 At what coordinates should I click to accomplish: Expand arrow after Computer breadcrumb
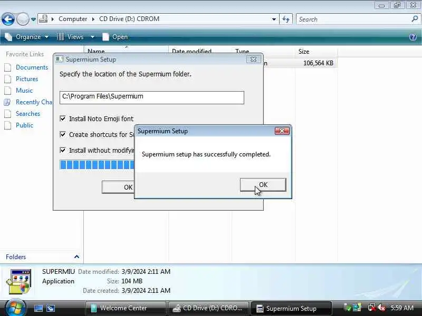[x=93, y=19]
